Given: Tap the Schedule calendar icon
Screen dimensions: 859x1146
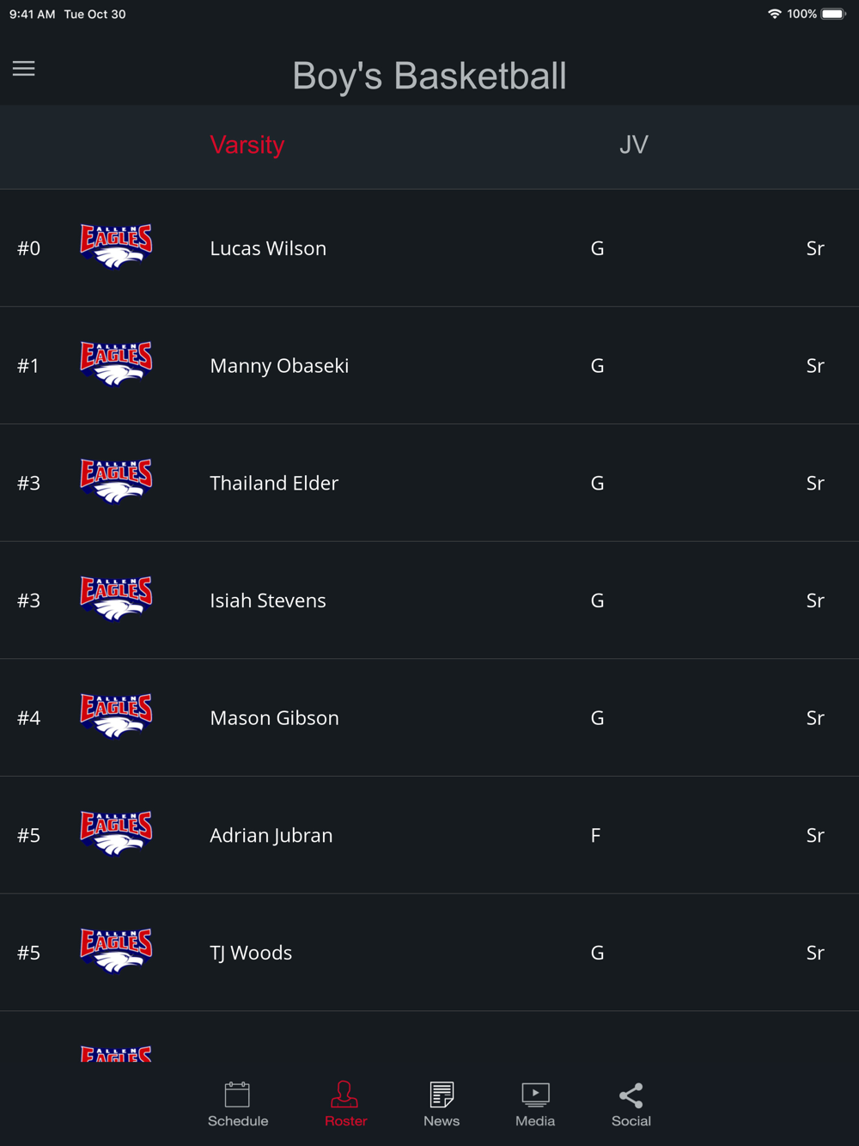Looking at the screenshot, I should click(x=237, y=1095).
